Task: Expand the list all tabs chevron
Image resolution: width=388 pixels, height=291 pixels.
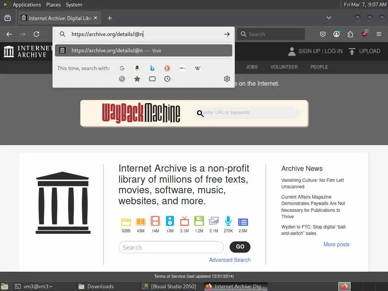Action: pos(329,18)
